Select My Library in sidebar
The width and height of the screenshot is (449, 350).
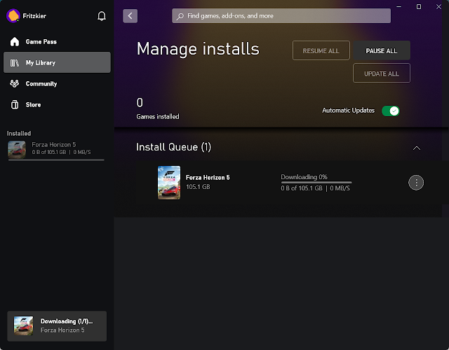pyautogui.click(x=57, y=62)
